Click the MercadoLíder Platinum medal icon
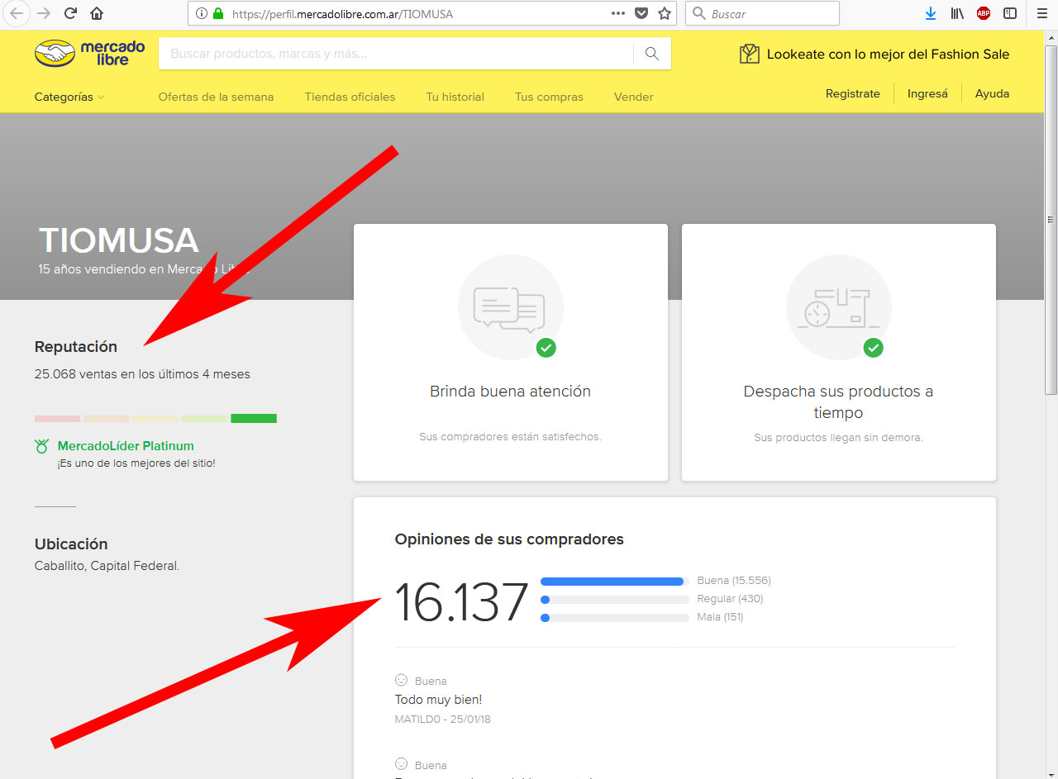This screenshot has height=779, width=1058. (x=41, y=445)
